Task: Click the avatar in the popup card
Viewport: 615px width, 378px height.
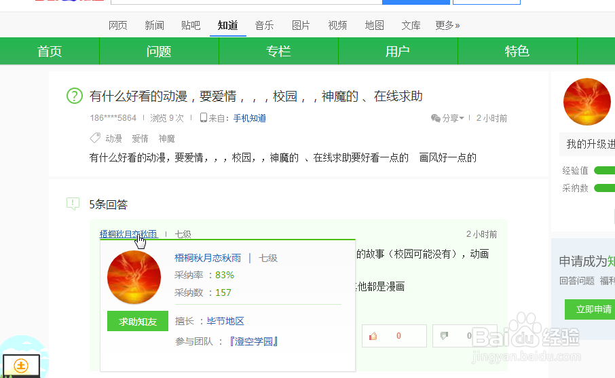Action: 134,278
